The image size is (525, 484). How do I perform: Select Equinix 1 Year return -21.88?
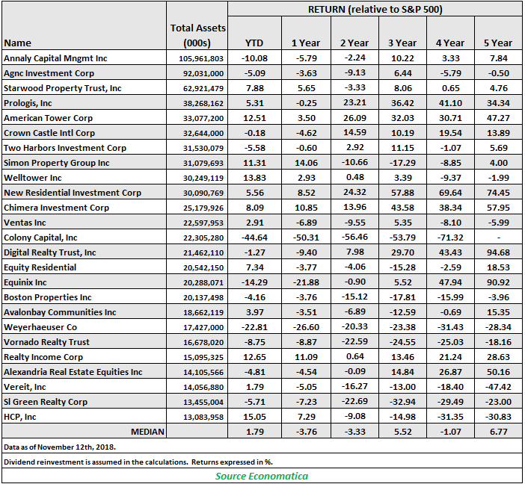coord(306,282)
